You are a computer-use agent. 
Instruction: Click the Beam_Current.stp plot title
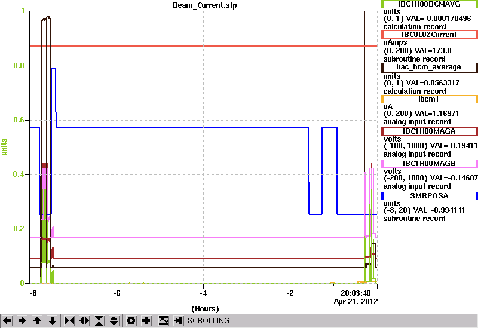click(204, 5)
